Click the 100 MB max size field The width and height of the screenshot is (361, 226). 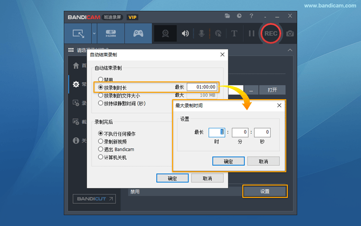[202, 95]
